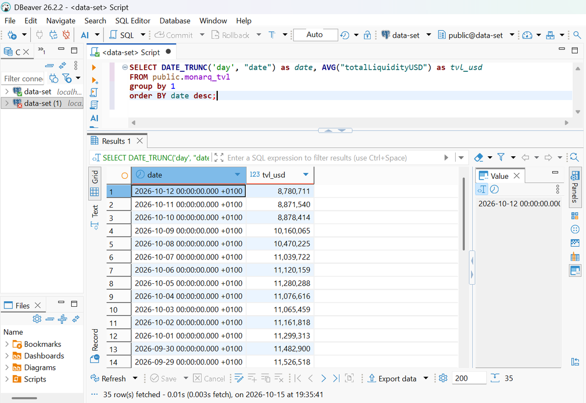Image resolution: width=586 pixels, height=403 pixels.
Task: Click the New connection plug icon
Action: click(12, 35)
